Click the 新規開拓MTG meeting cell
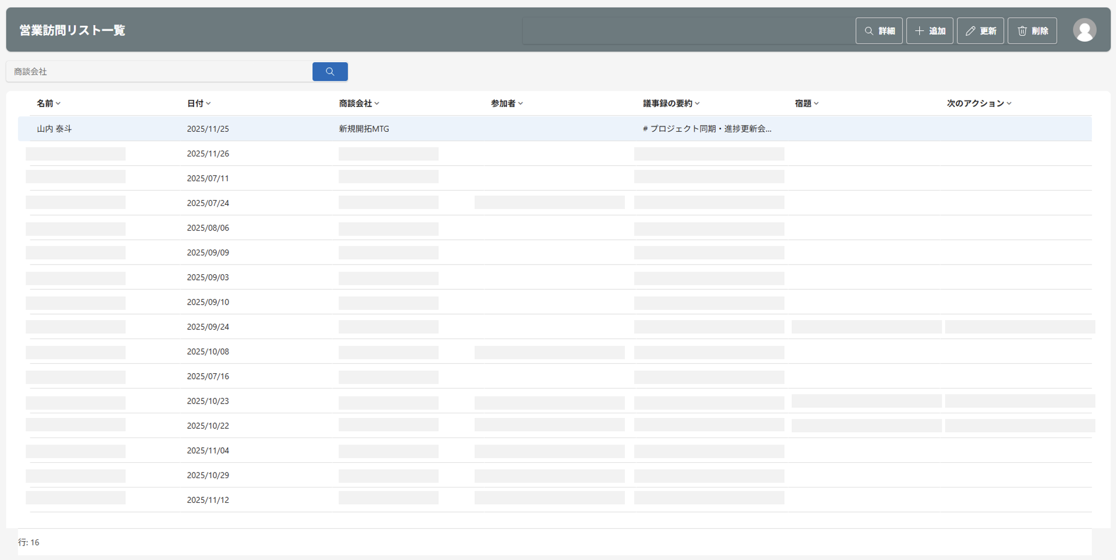The image size is (1116, 560). 363,129
